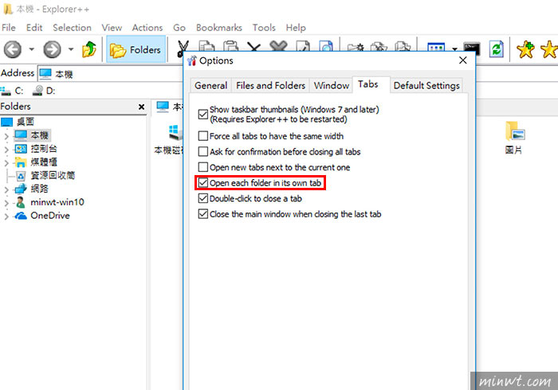Select 控制台 in the folder tree

(x=43, y=149)
